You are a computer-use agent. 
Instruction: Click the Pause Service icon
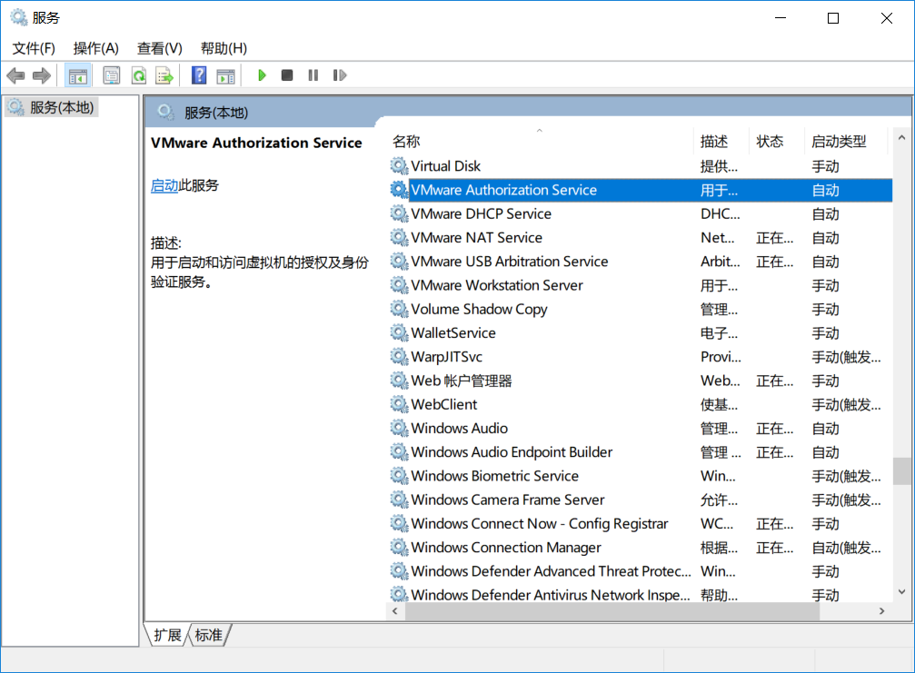(313, 75)
